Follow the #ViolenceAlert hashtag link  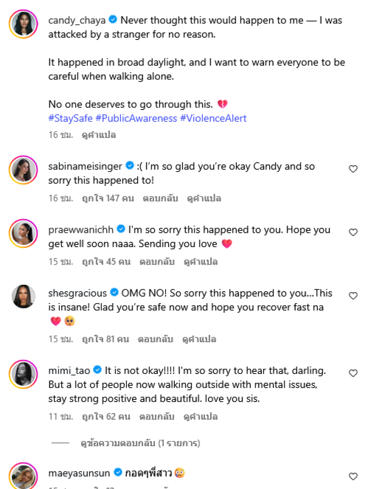[213, 118]
